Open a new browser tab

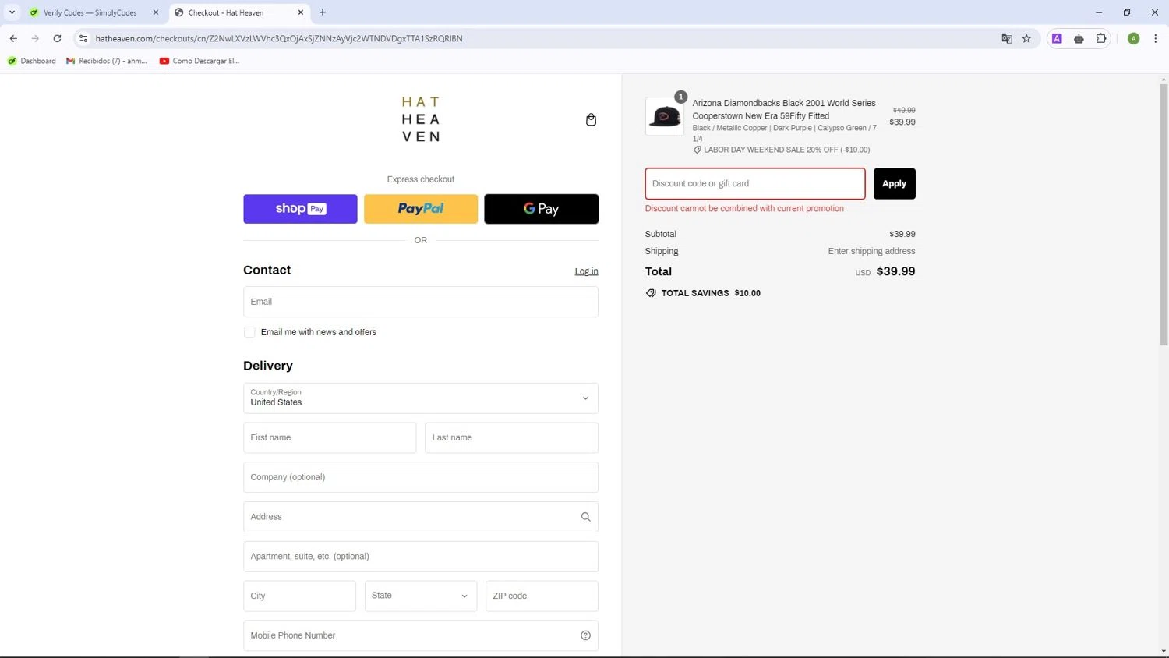[323, 12]
